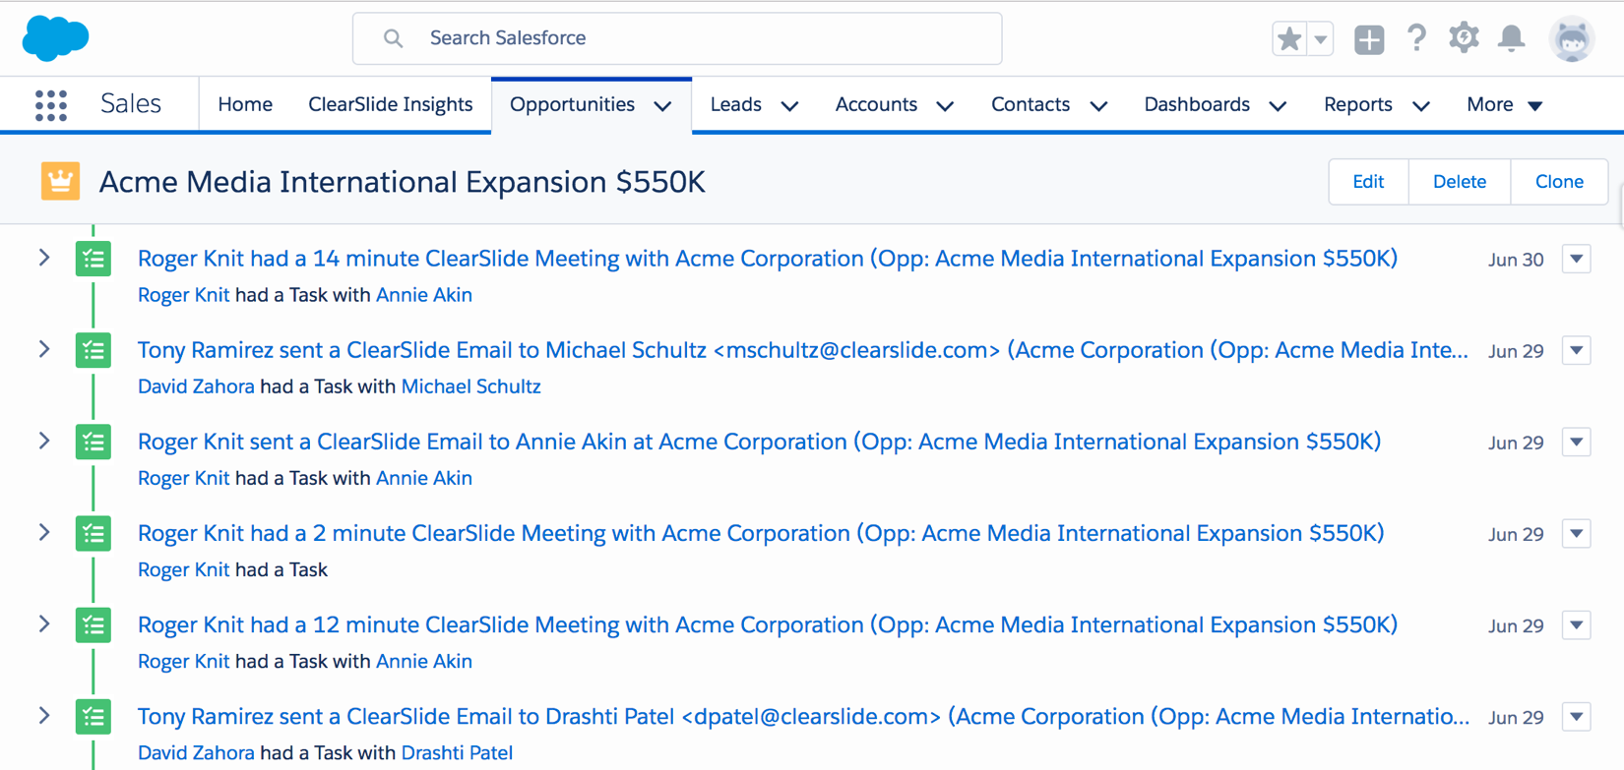The image size is (1624, 770).
Task: Open Annie Akin link under 14 minute meeting
Action: [x=424, y=295]
